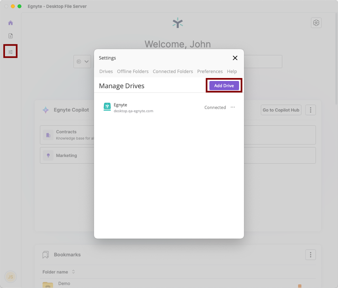Viewport: 338px width, 288px height.
Task: Open the Marketing knowledge base card
Action: click(178, 155)
